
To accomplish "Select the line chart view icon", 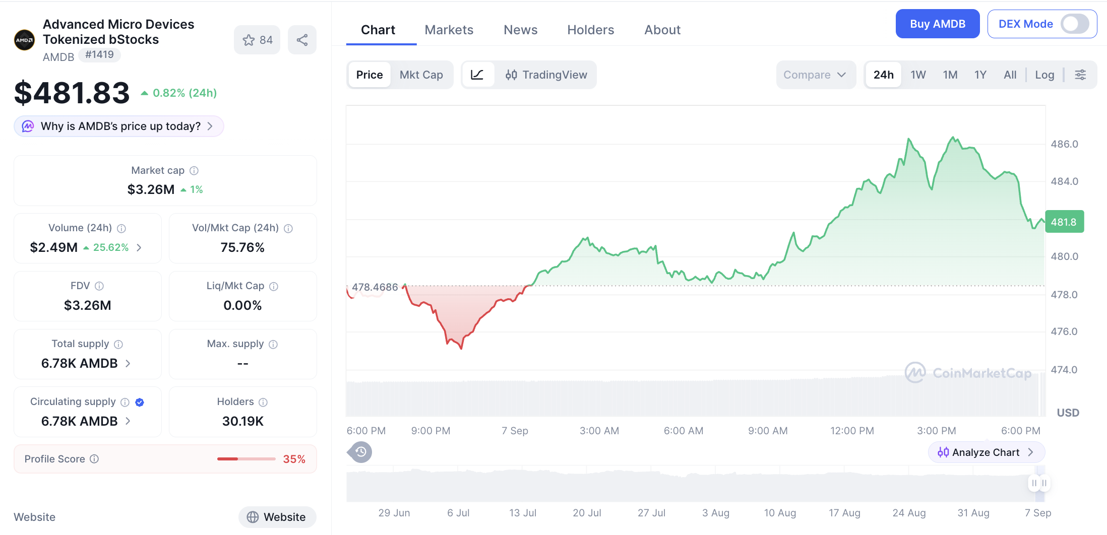I will (477, 75).
